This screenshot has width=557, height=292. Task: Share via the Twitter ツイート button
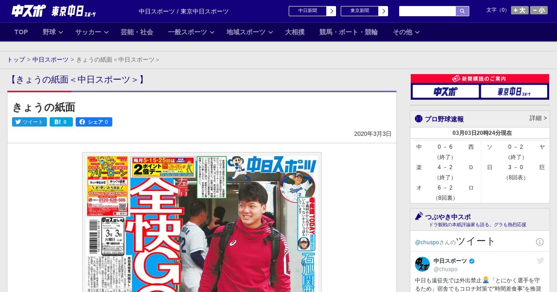click(x=29, y=122)
